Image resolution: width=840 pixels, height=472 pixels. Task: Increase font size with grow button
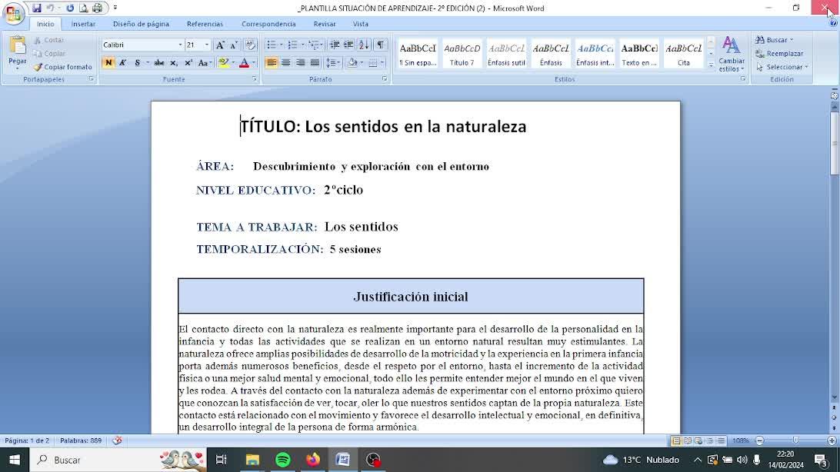click(220, 45)
